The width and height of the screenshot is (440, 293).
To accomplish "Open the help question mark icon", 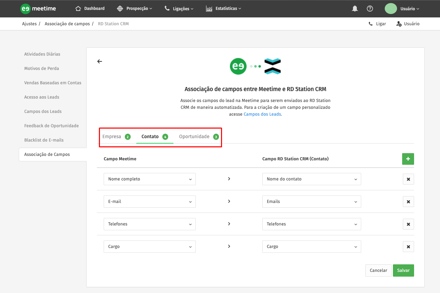I will [370, 9].
